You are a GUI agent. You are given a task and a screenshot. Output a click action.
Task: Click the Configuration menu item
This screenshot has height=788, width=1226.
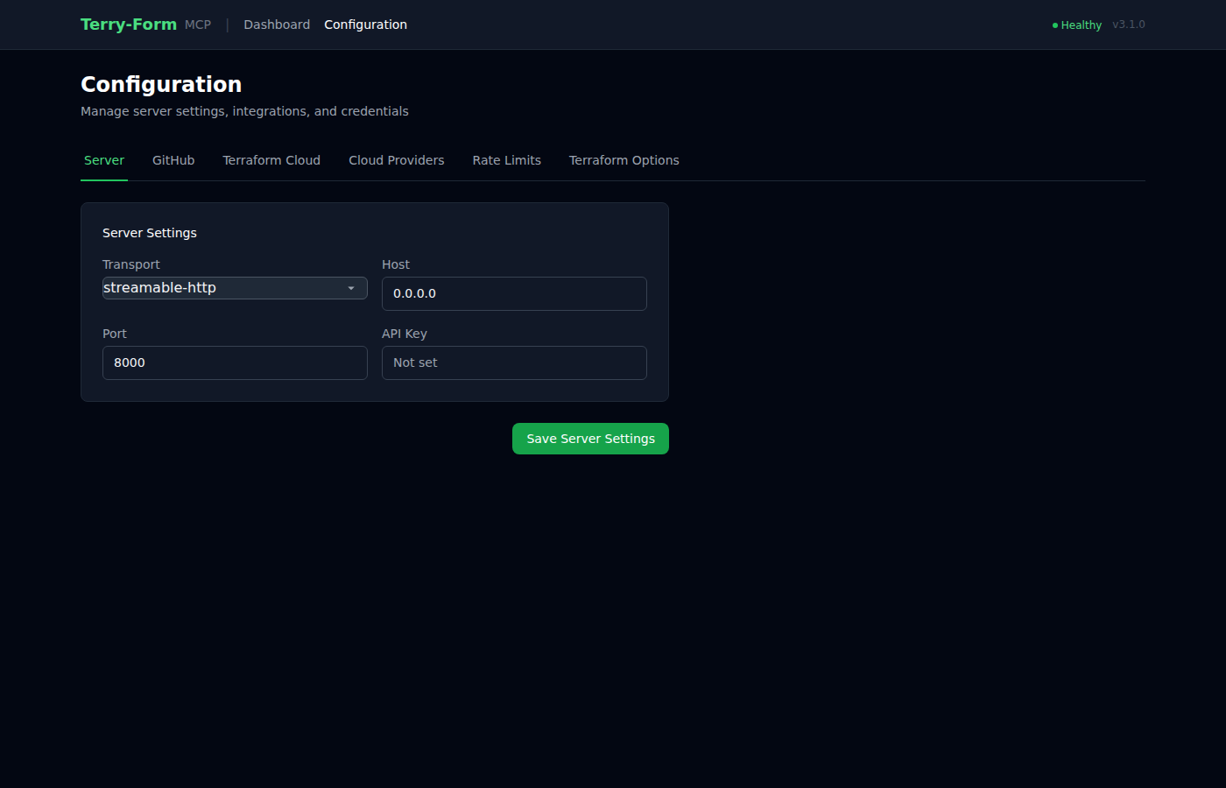(x=365, y=25)
